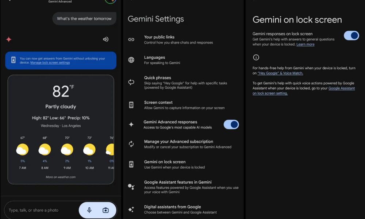
Task: Click the phone lock icon in blue banner
Action: point(14,60)
